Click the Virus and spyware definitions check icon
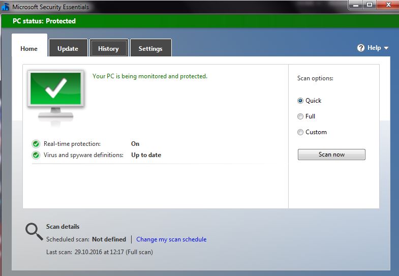Image resolution: width=399 pixels, height=276 pixels. (36, 155)
